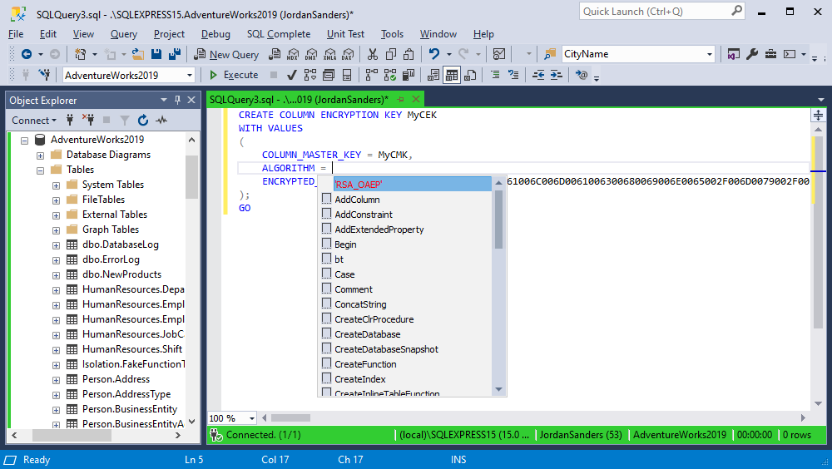Open the zoom 100 % dropdown
This screenshot has width=832, height=469.
pyautogui.click(x=251, y=418)
